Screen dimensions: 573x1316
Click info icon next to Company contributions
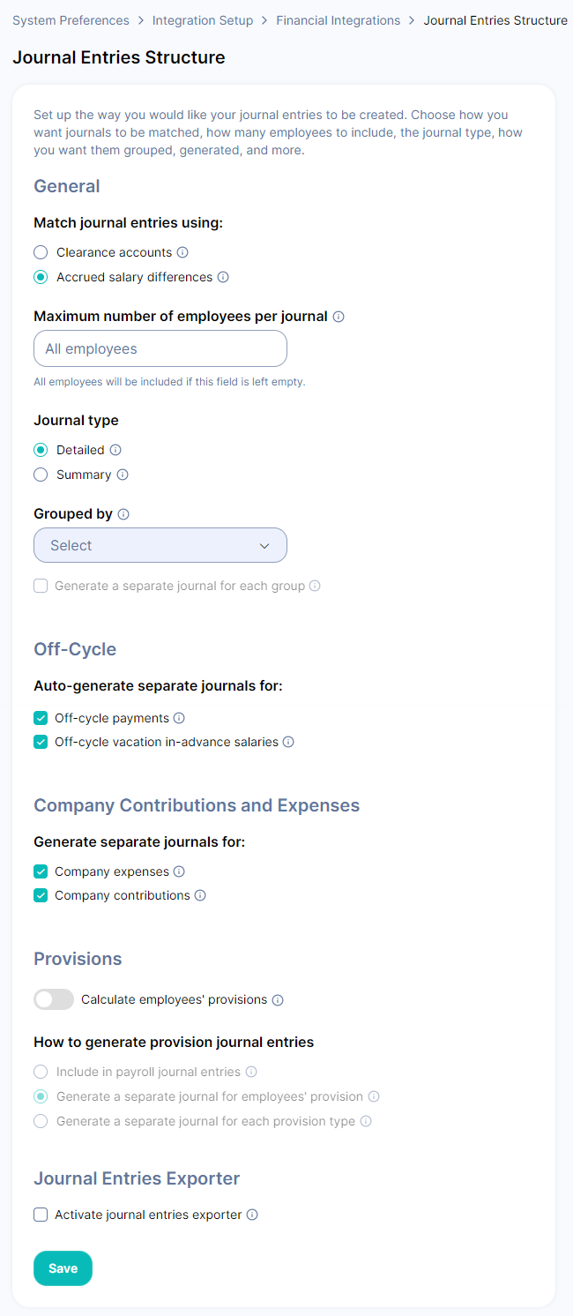[200, 895]
